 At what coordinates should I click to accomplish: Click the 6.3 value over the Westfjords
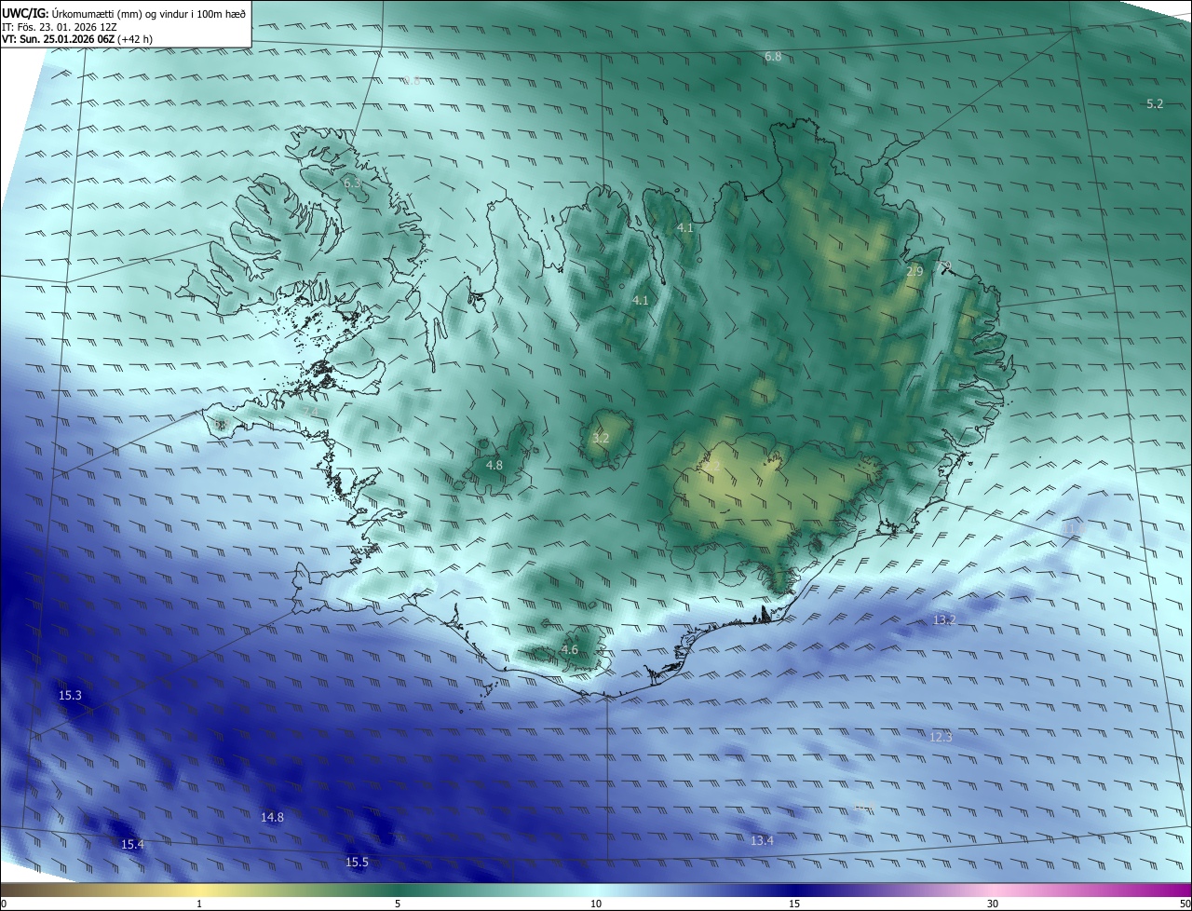tap(352, 184)
